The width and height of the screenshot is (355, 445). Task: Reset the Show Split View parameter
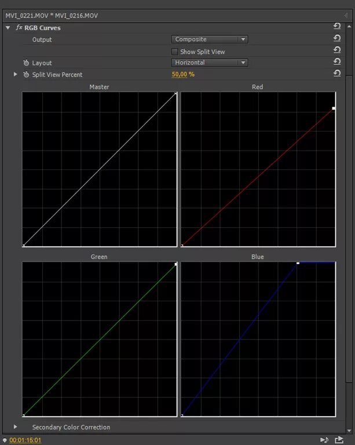tap(337, 50)
